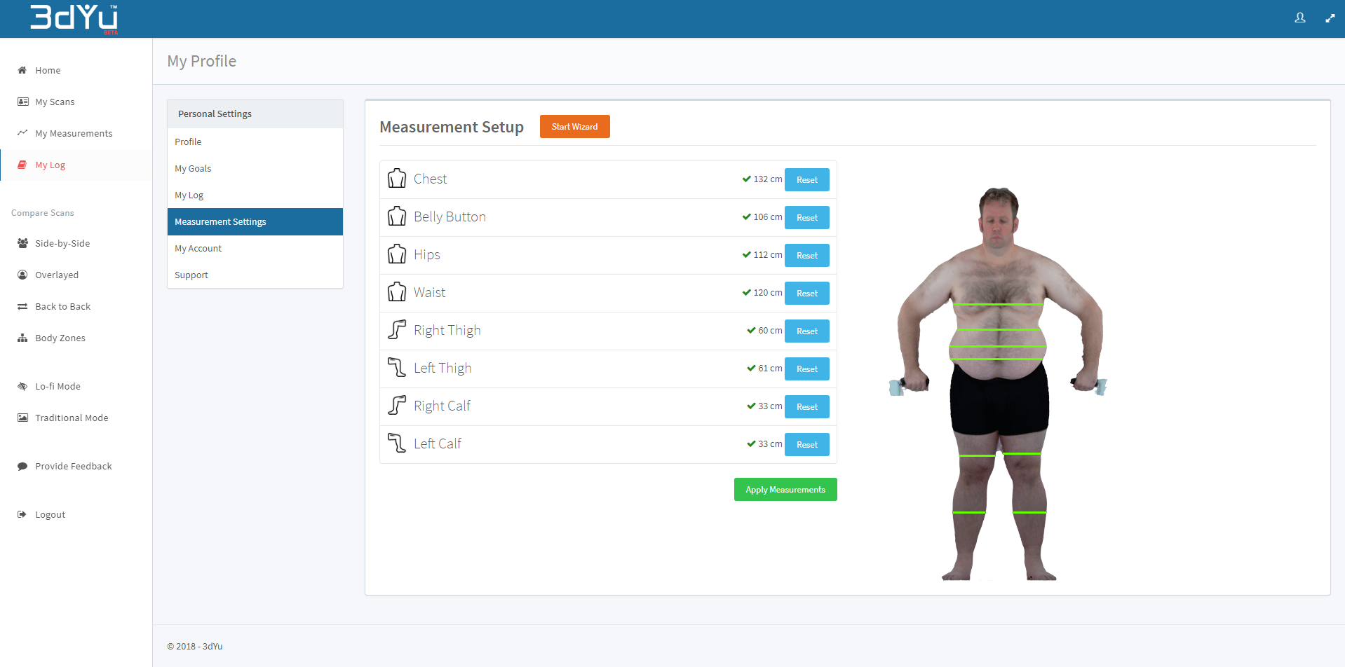Open the Overlayed comparison view
Screen dimensions: 1345x667
tap(57, 275)
